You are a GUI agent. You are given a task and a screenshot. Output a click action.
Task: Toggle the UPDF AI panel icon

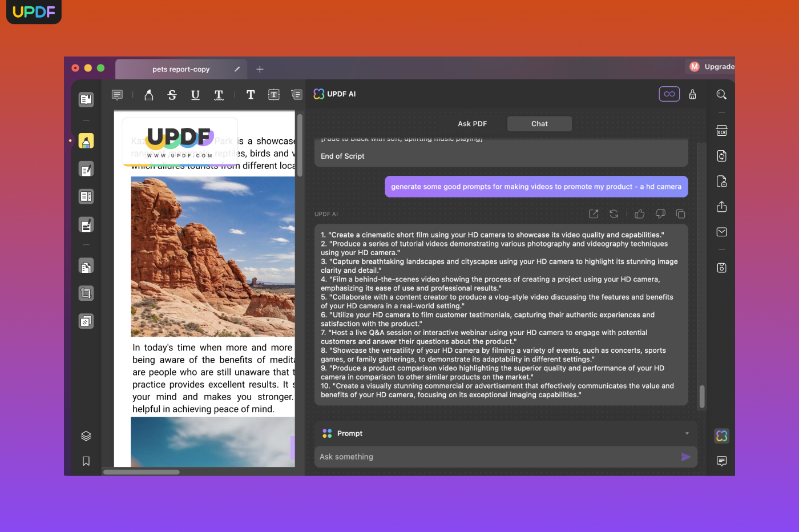coord(721,436)
